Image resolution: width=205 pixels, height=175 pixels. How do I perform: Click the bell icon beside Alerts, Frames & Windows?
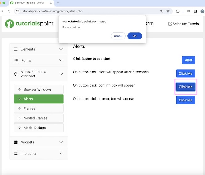[x=16, y=74]
